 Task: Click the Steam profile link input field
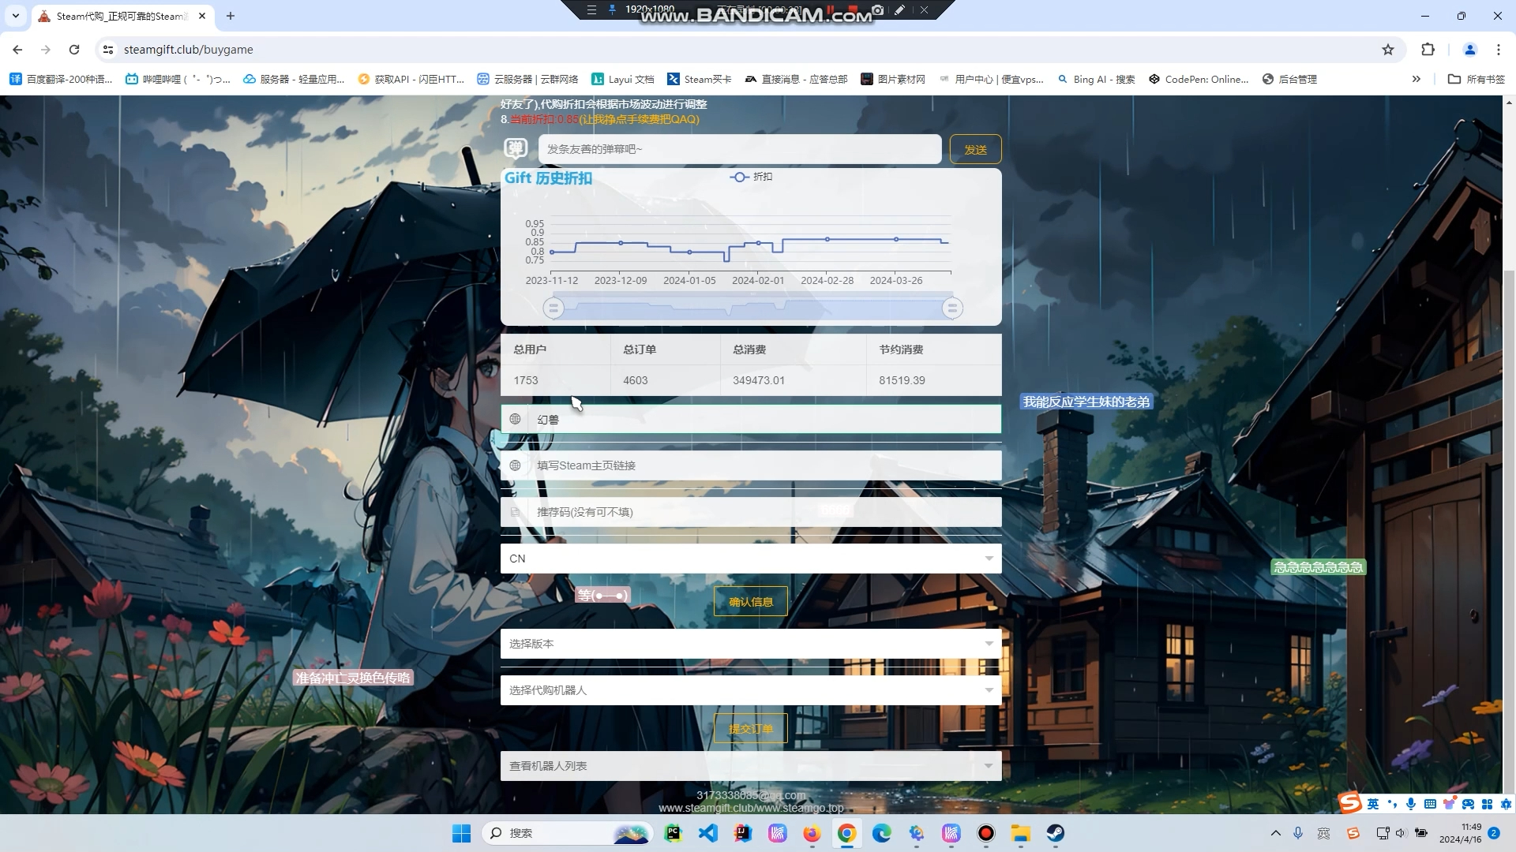751,465
